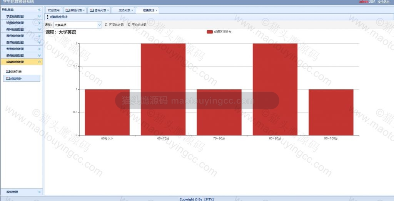Click the 安全退出 logout link

tap(384, 2)
